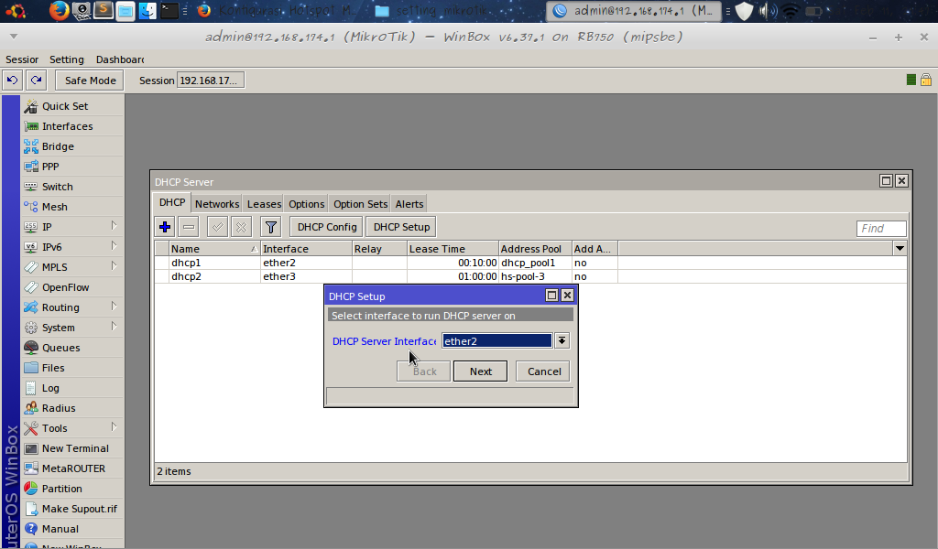Open New Terminal from sidebar
Image resolution: width=938 pixels, height=549 pixels.
click(72, 447)
